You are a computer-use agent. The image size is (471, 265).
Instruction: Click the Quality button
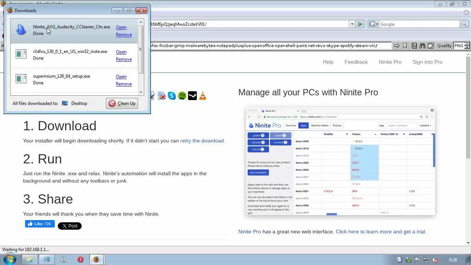[444, 46]
